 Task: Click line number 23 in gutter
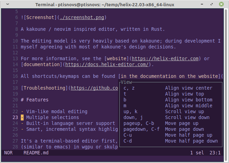click(x=15, y=117)
